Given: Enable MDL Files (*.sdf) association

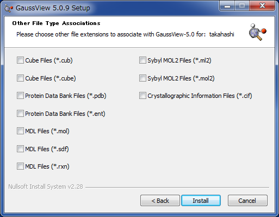Looking at the screenshot, I should click(x=20, y=149).
